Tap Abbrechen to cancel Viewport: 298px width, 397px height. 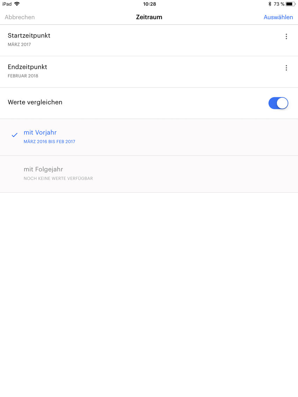tap(20, 17)
